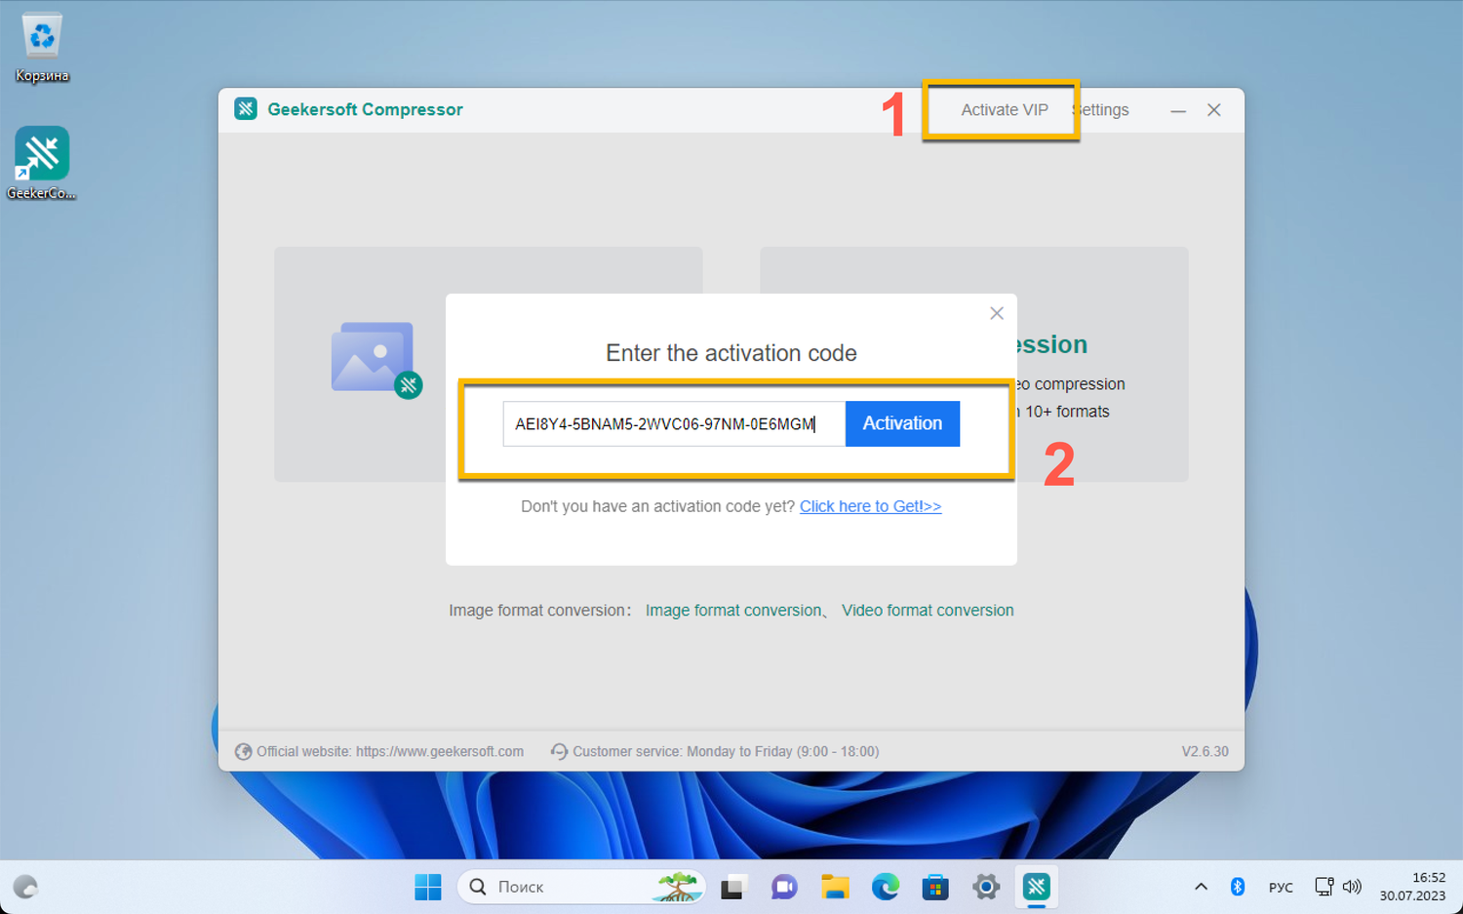The height and width of the screenshot is (914, 1463).
Task: Open the Settings menu item
Action: tap(1101, 110)
